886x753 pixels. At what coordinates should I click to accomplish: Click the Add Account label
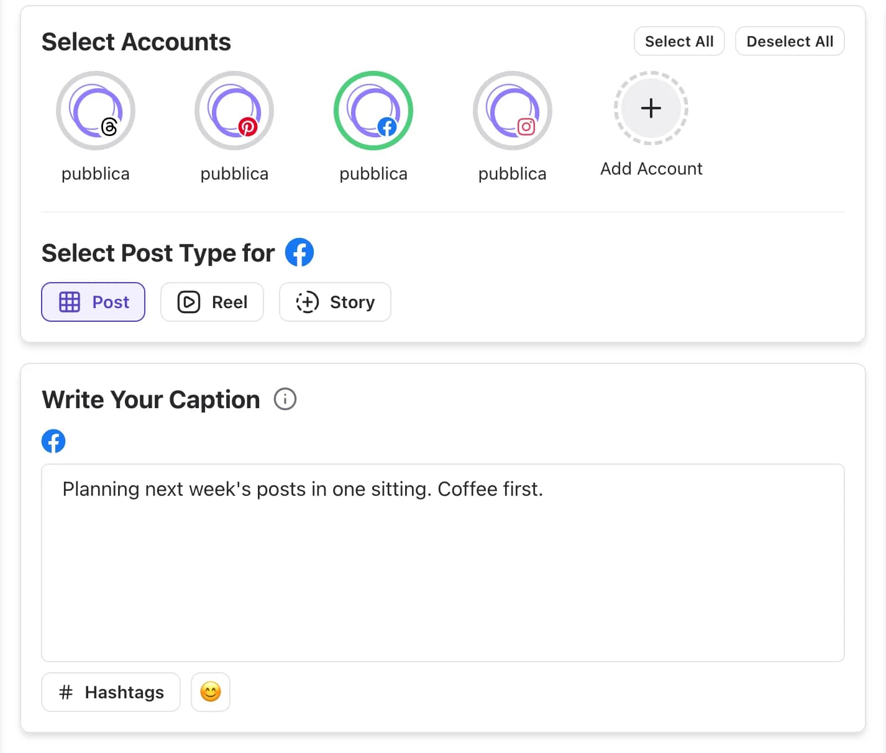[651, 169]
